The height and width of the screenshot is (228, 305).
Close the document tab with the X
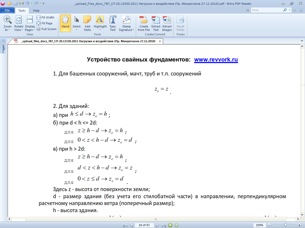tap(160, 41)
